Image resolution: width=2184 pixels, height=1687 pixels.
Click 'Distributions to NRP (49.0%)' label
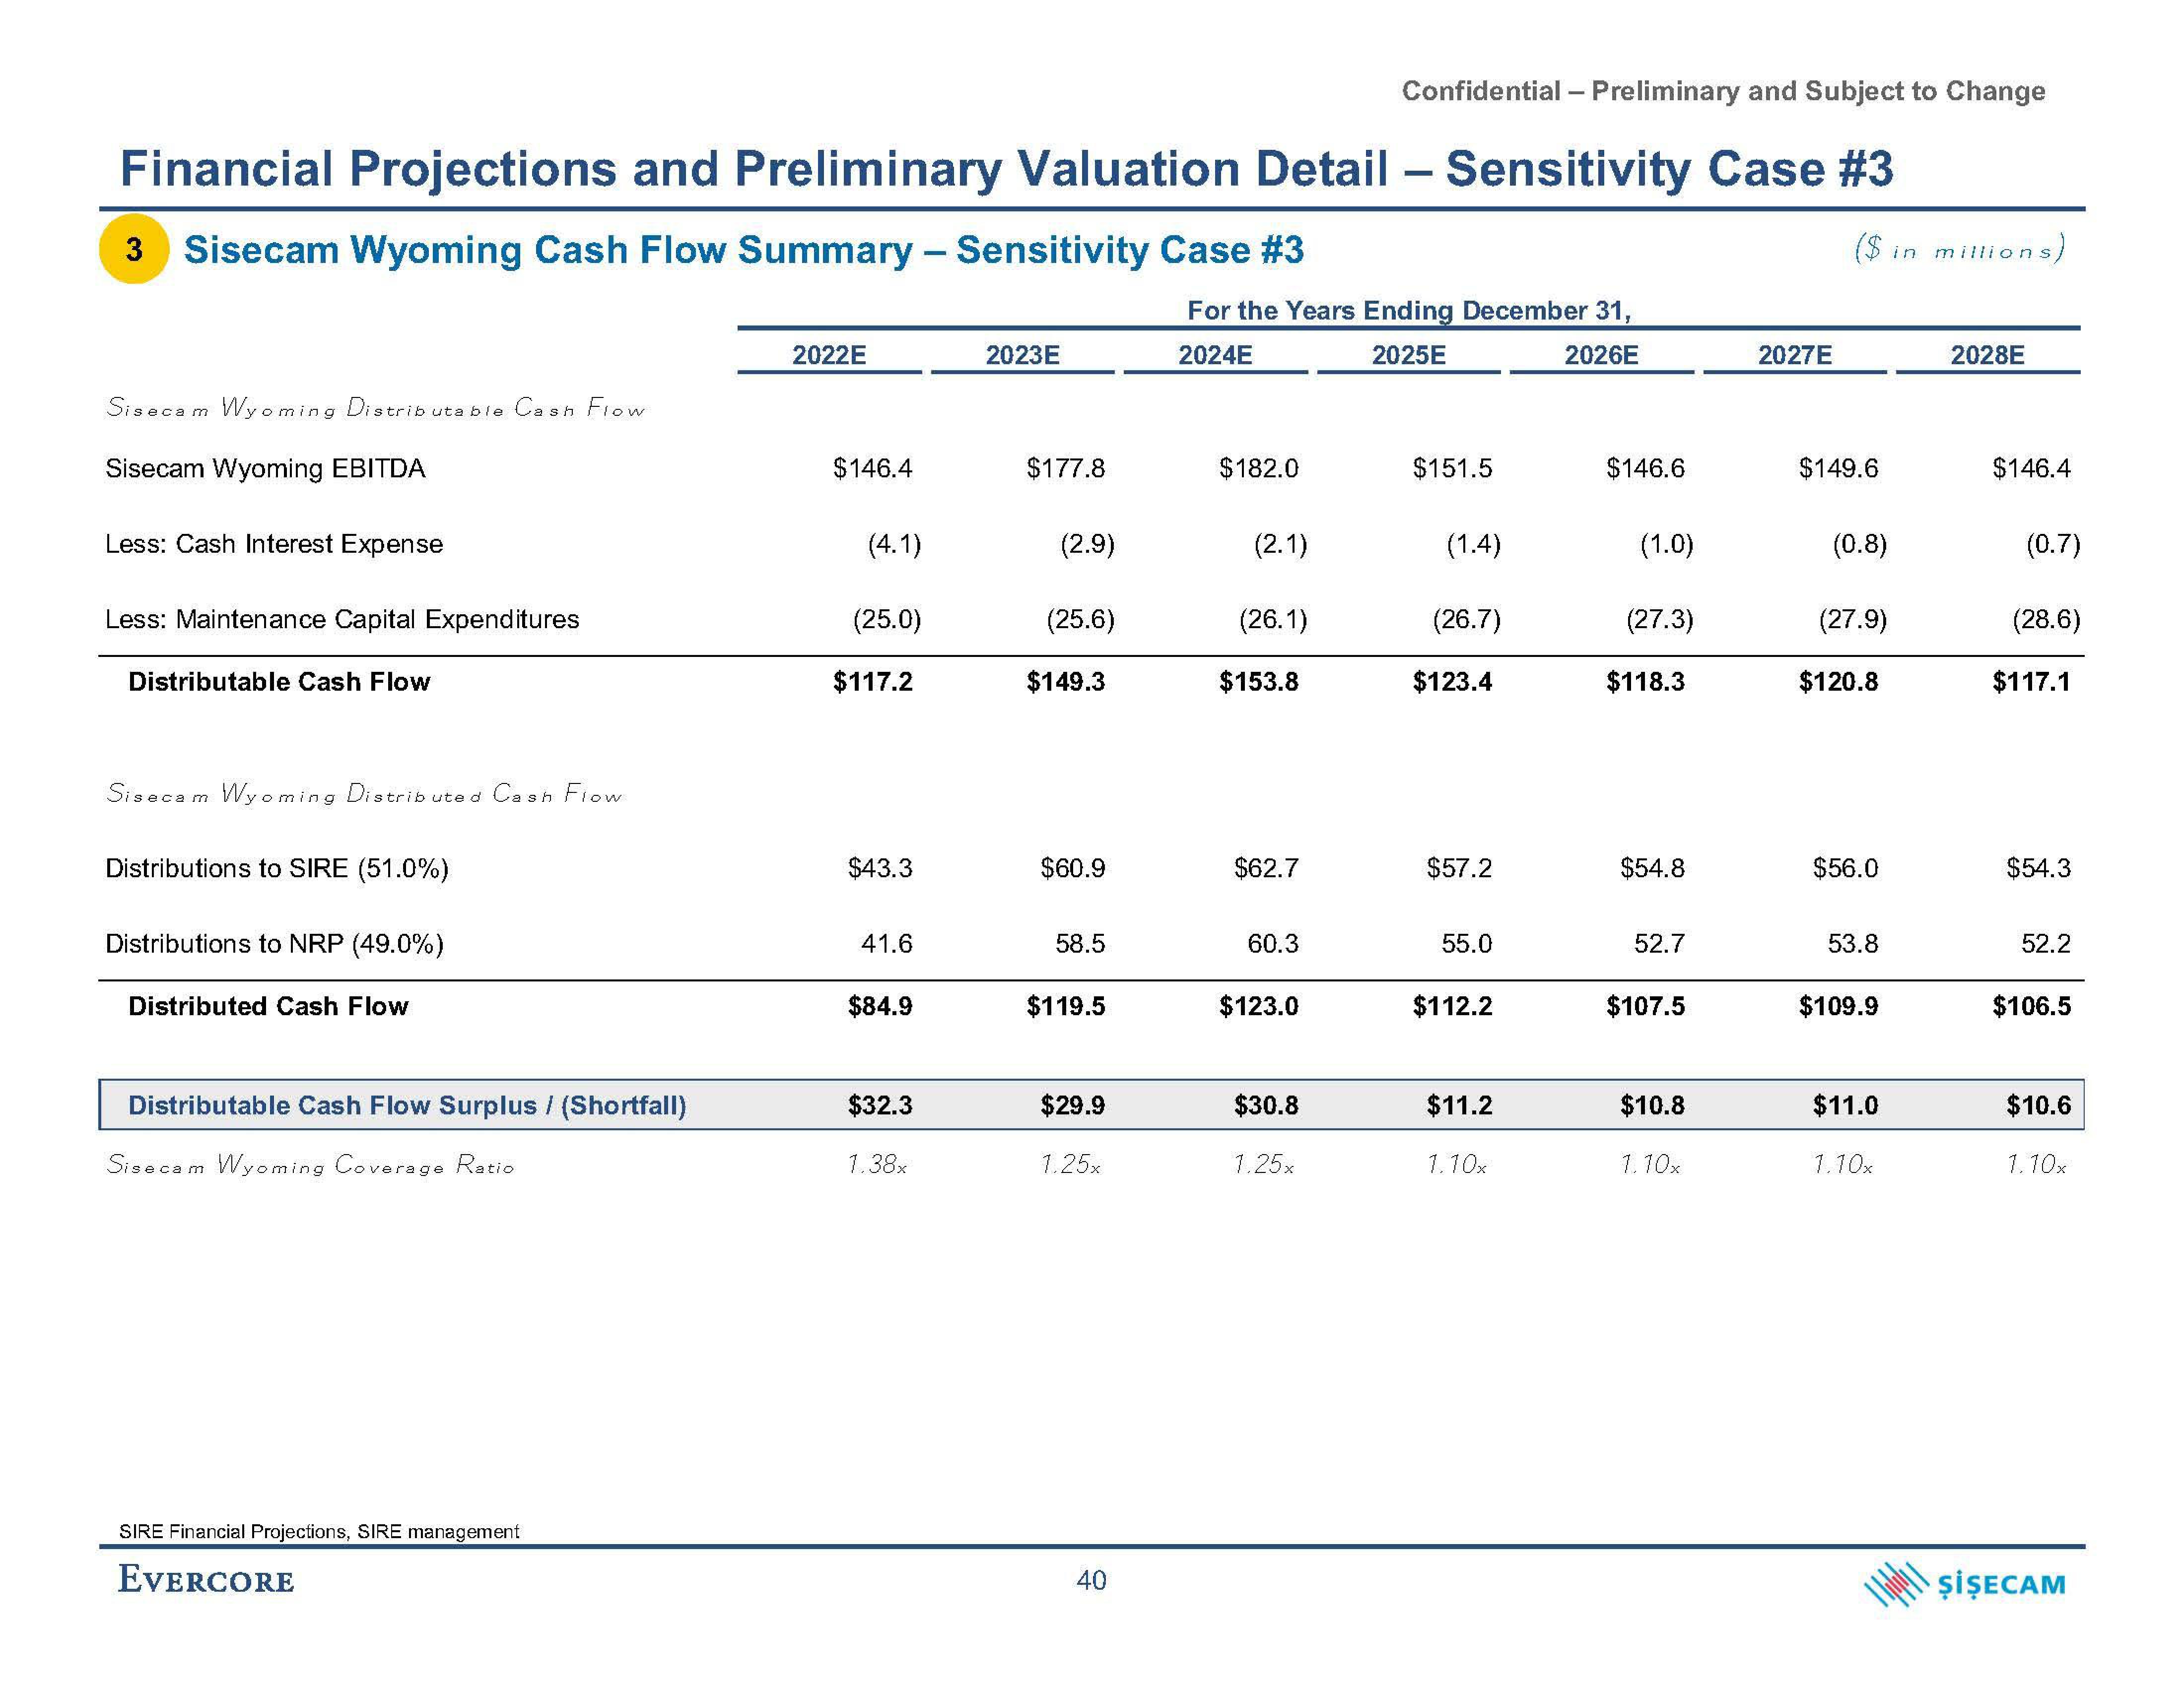(274, 943)
